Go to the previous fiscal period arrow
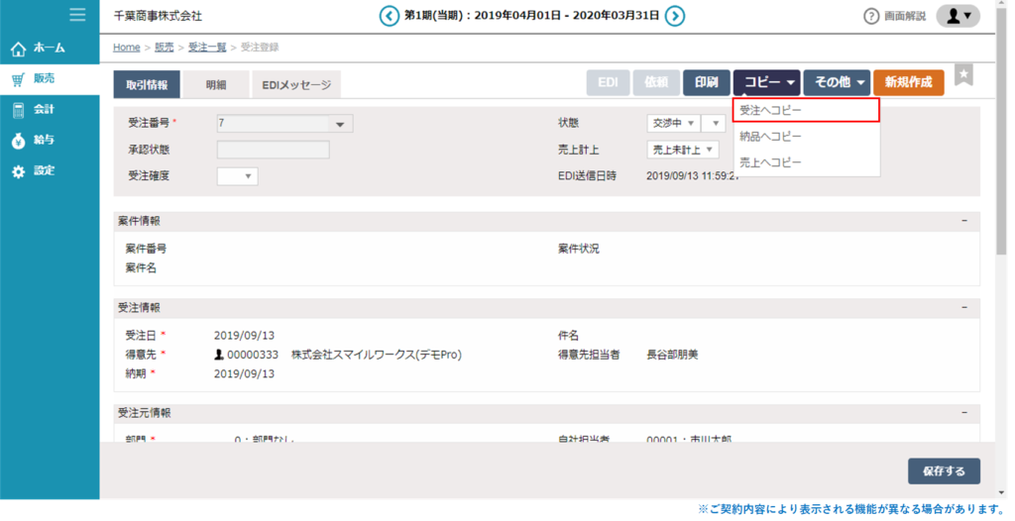This screenshot has height=521, width=1015. pyautogui.click(x=390, y=16)
